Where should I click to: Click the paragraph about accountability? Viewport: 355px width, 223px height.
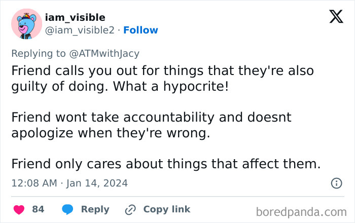(152, 125)
